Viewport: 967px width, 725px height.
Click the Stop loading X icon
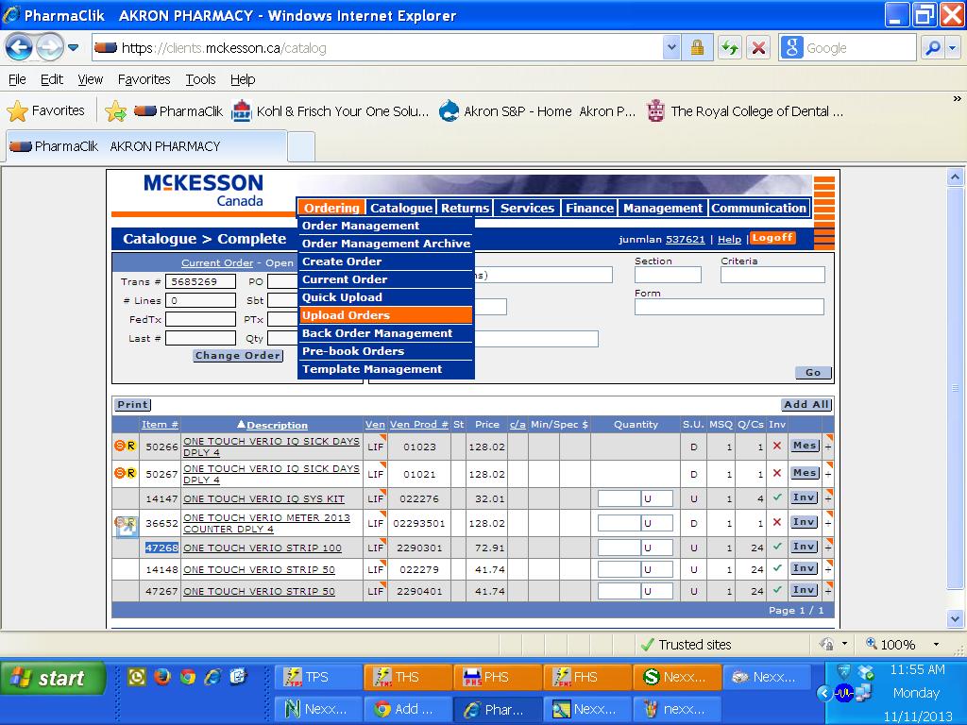[757, 47]
